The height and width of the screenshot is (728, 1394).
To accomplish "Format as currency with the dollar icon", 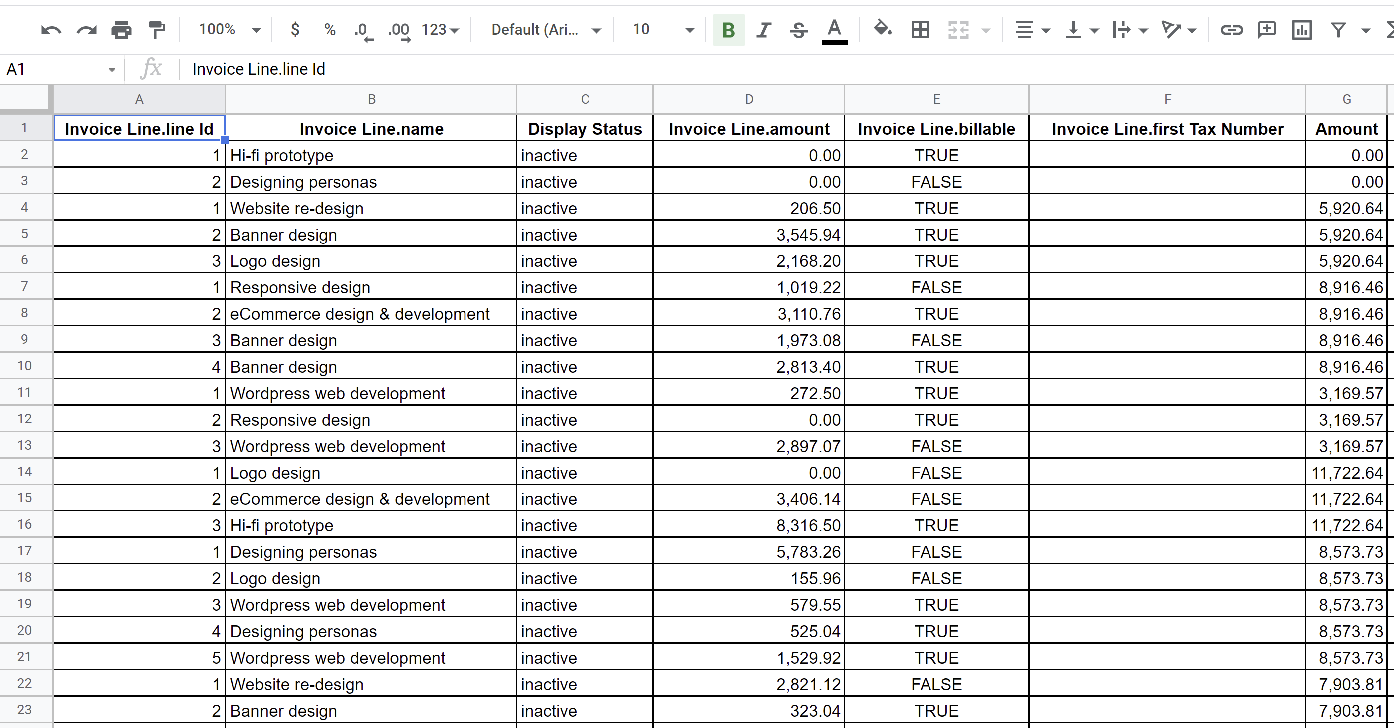I will [x=295, y=30].
